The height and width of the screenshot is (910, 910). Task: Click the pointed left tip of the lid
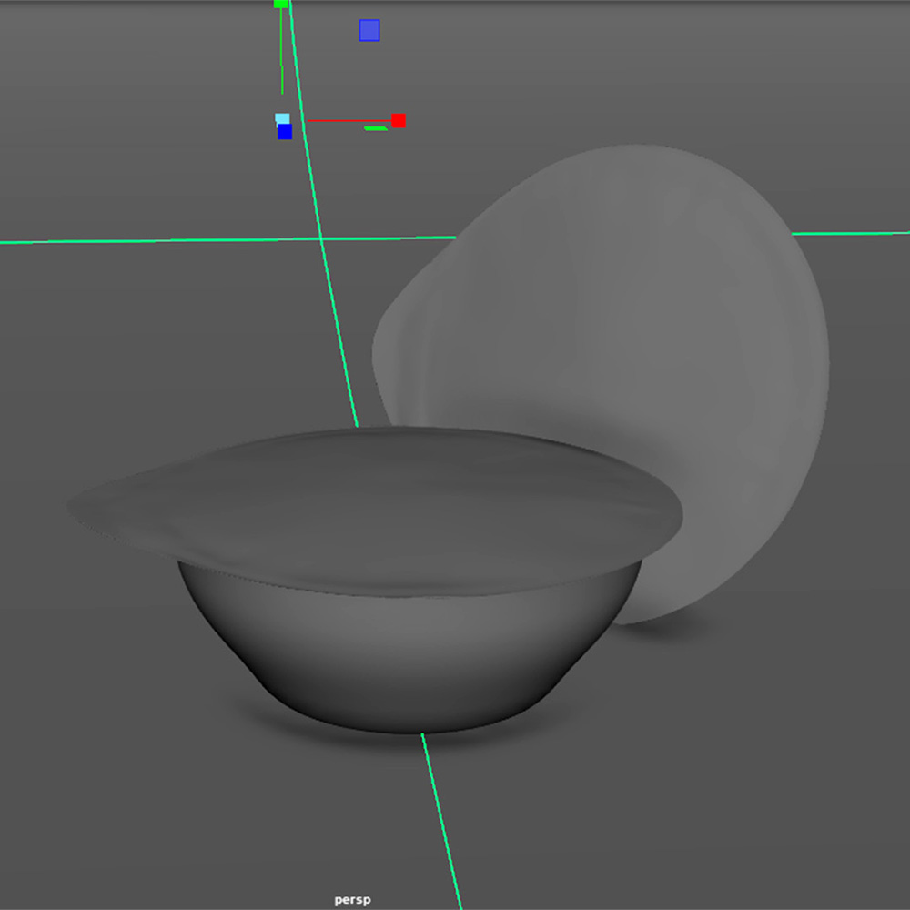pyautogui.click(x=75, y=507)
